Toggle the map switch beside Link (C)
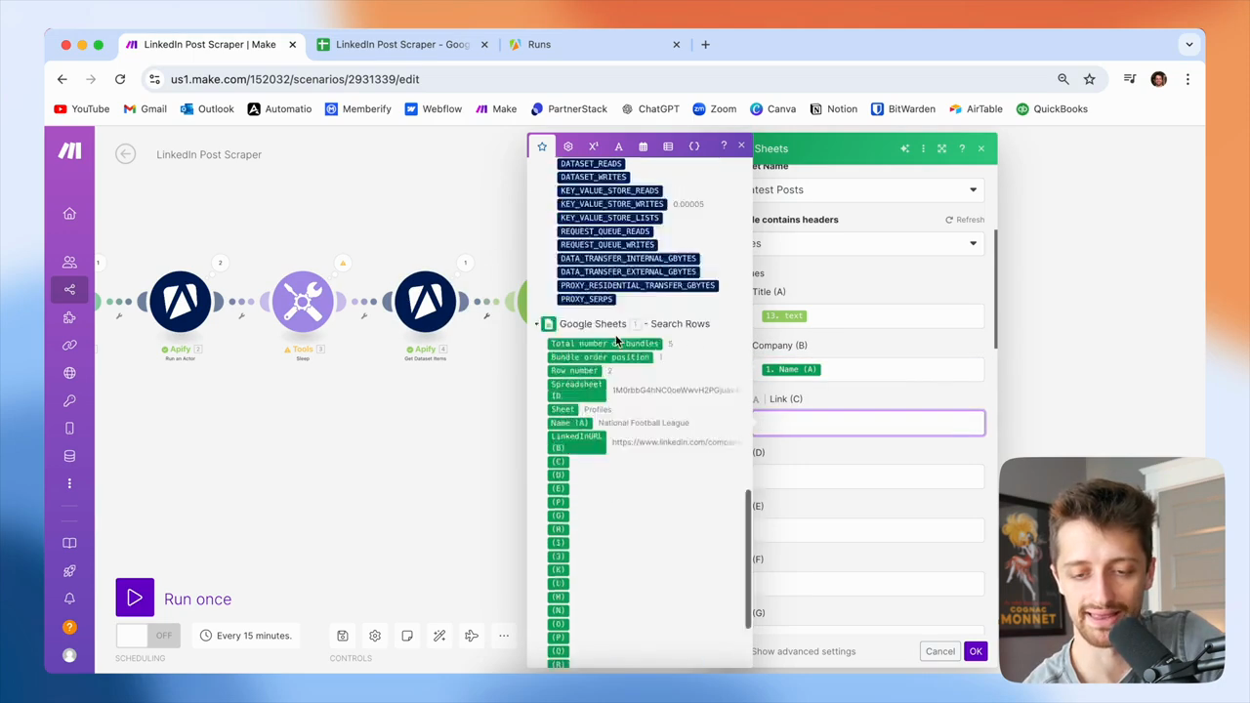Viewport: 1250px width, 703px height. [756, 399]
